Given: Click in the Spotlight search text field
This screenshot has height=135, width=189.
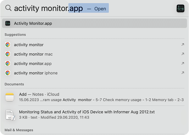Looking at the screenshot, I should coord(61,8).
